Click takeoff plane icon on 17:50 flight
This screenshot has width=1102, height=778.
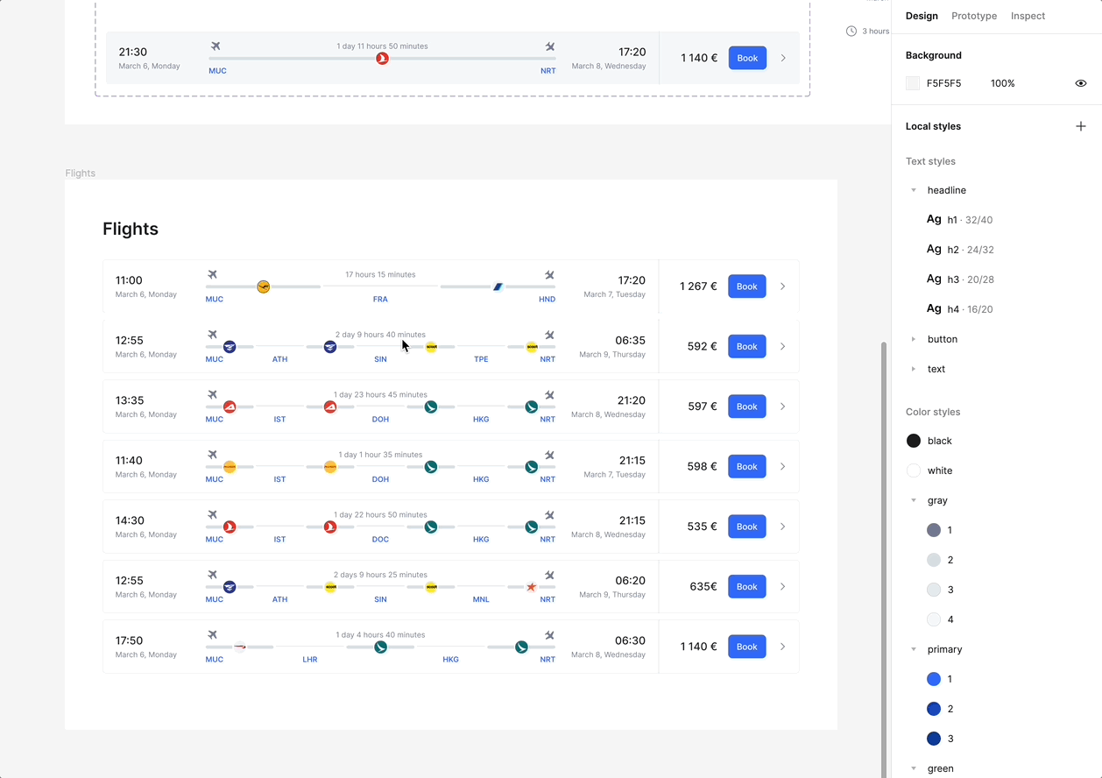pyautogui.click(x=212, y=634)
